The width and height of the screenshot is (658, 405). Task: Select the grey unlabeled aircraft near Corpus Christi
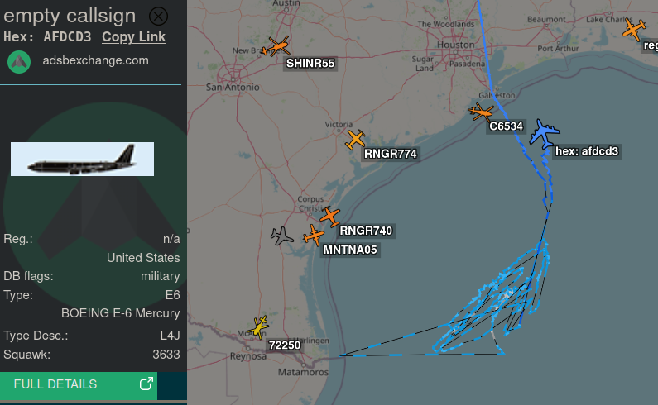tap(281, 236)
